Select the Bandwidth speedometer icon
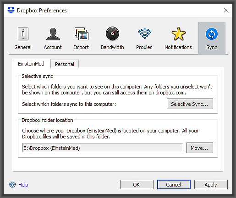Viewport: 236px width, 198px height. click(112, 33)
